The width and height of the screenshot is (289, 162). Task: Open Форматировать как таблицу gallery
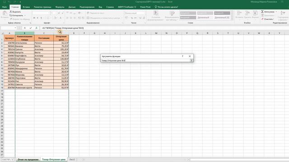pos(172,16)
